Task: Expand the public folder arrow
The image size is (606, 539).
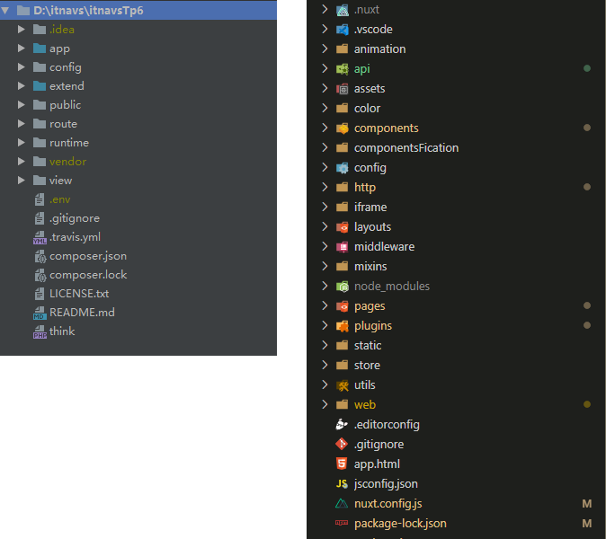Action: (x=22, y=104)
